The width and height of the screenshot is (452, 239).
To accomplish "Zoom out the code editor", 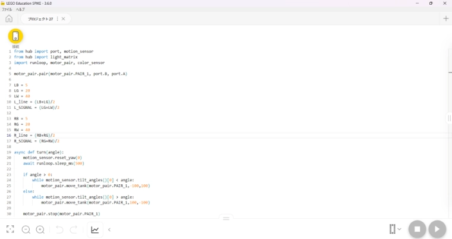I will 26,229.
